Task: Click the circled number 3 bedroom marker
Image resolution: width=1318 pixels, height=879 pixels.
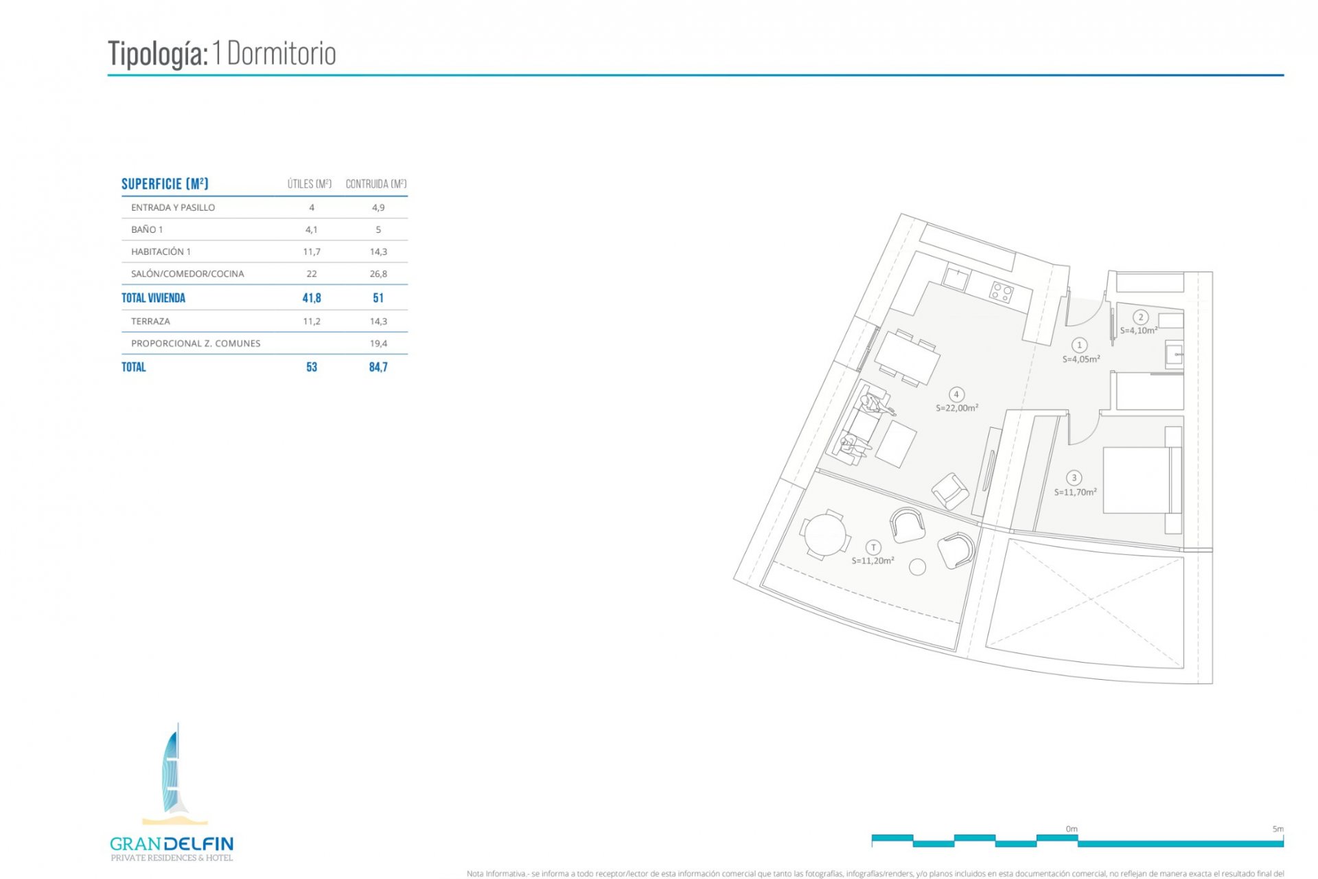Action: click(1074, 478)
